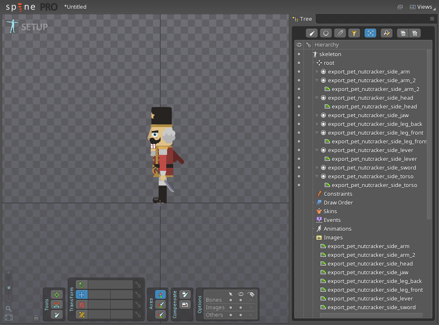
Task: Toggle visibility dot for skeleton row
Action: point(298,54)
